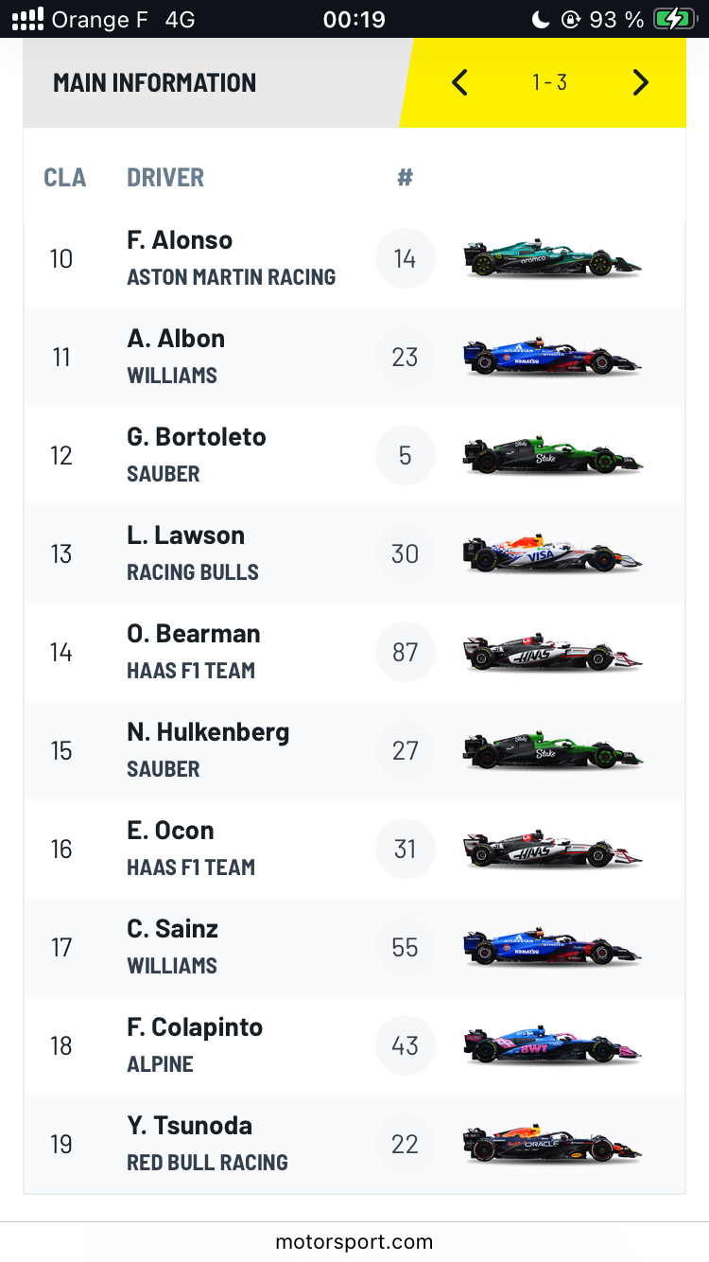Go to previous results column page arrow

click(x=459, y=83)
